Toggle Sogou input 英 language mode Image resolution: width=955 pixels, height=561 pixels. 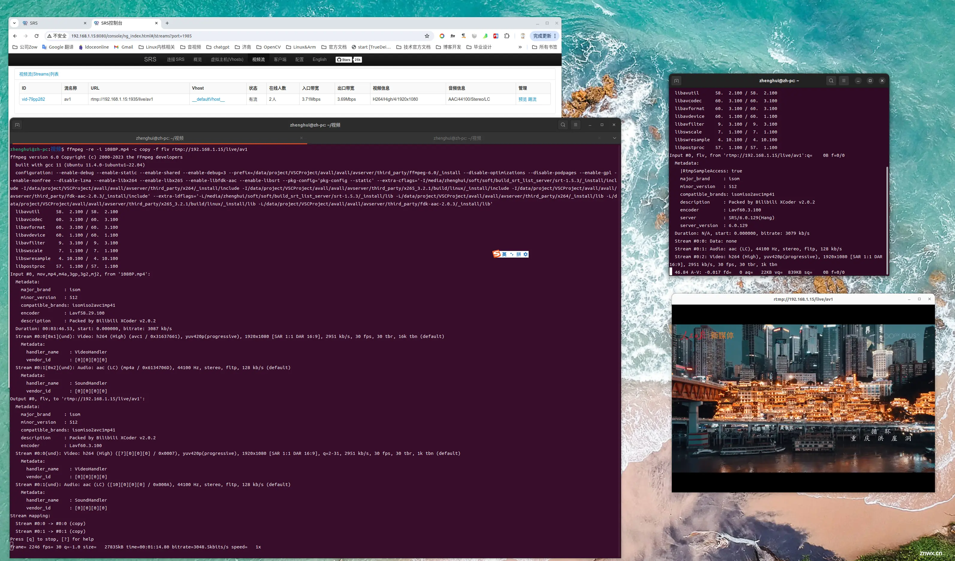[x=504, y=255]
